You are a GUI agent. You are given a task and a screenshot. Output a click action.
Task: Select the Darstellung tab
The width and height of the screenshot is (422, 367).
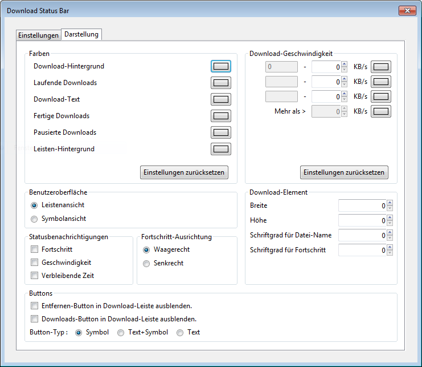[81, 34]
